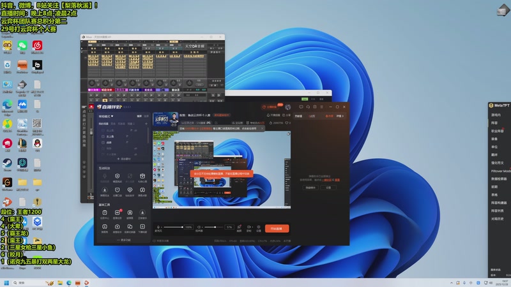Set the speaker volume slider
511x287 pixels.
214,227
